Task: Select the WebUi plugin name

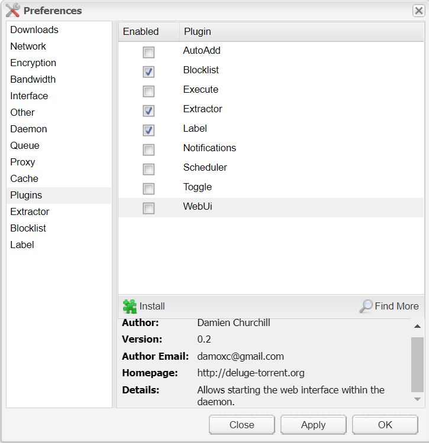Action: (198, 207)
